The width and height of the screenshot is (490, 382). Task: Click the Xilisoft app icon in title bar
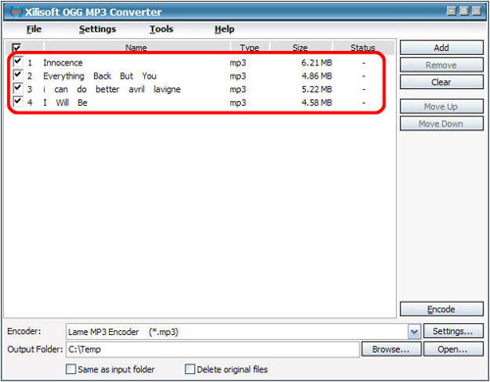pyautogui.click(x=16, y=12)
